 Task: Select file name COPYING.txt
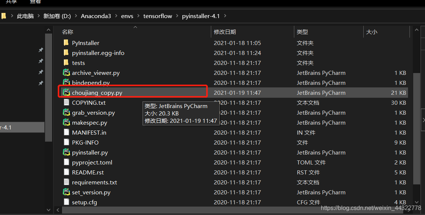[89, 103]
